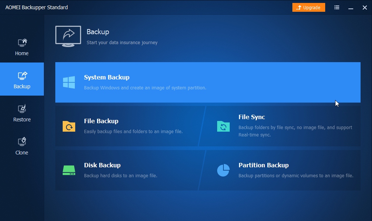
Task: Click the 'Backup' page heading
Action: 98,32
